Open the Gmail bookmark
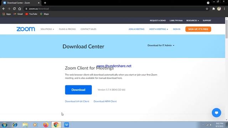228x128 pixels. 18,14
